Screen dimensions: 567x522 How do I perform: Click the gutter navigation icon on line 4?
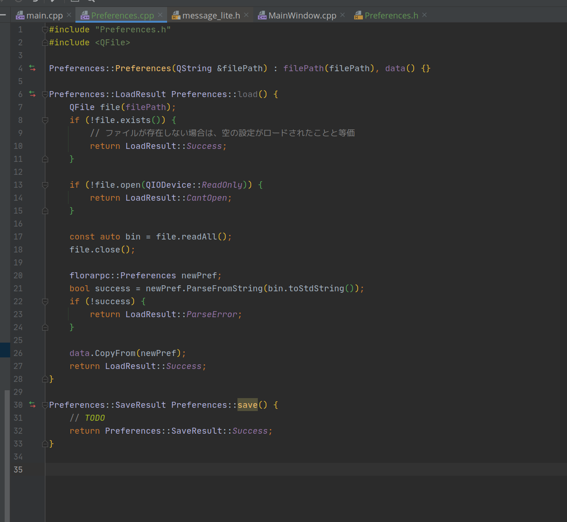[32, 68]
